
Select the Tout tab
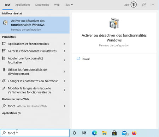pyautogui.click(x=7, y=5)
